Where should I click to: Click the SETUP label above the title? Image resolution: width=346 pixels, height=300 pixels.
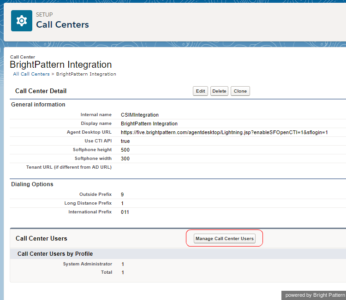pos(44,15)
